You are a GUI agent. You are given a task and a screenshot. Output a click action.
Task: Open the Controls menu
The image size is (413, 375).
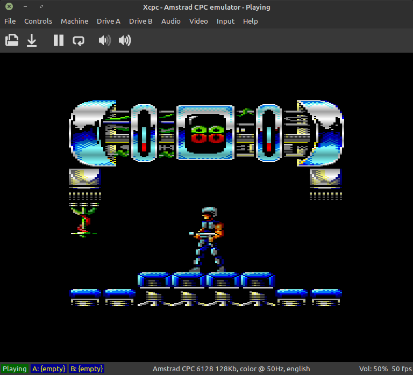click(38, 21)
